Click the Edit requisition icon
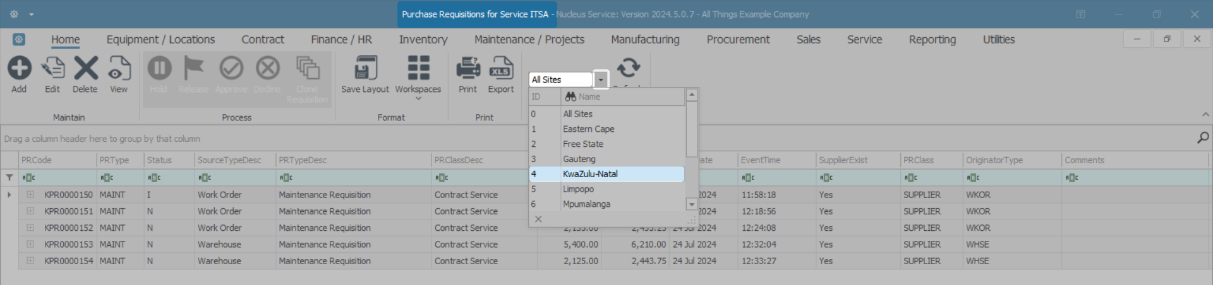Image resolution: width=1213 pixels, height=285 pixels. tap(52, 69)
